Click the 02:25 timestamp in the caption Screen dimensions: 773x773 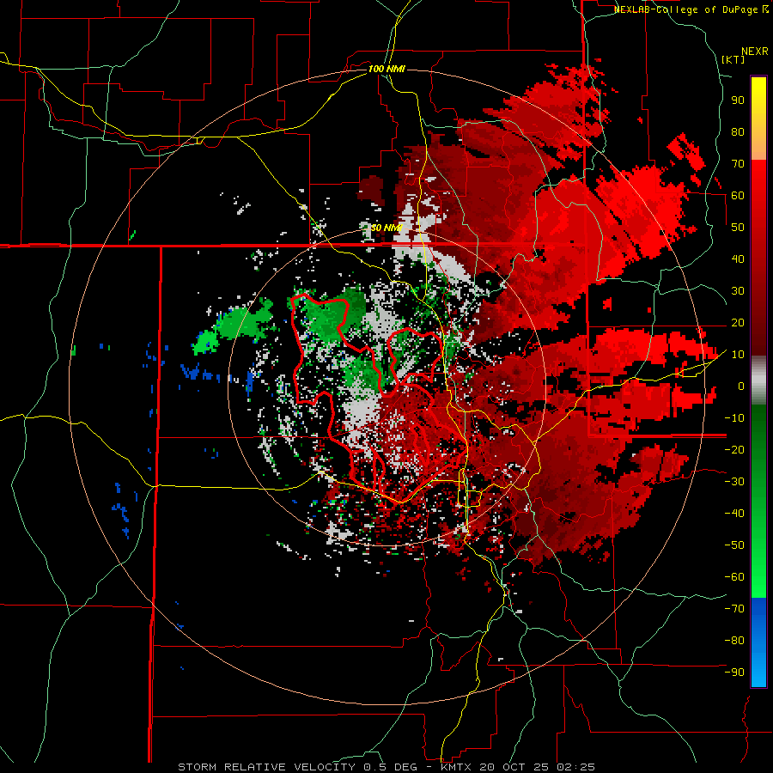click(575, 767)
